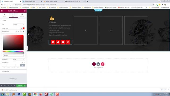Click the Border Radius top input field
This screenshot has width=170, height=96.
(4, 65)
